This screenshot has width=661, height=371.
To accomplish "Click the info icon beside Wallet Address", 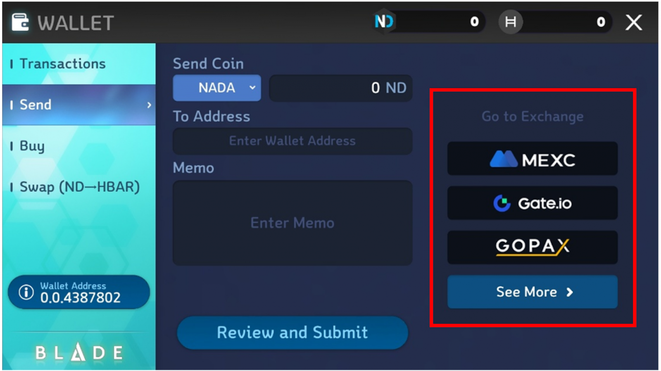I will [x=26, y=292].
